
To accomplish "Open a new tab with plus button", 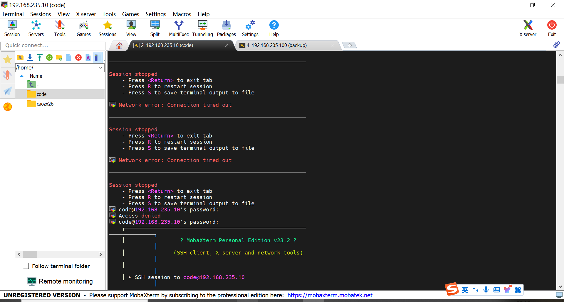I will click(x=350, y=45).
